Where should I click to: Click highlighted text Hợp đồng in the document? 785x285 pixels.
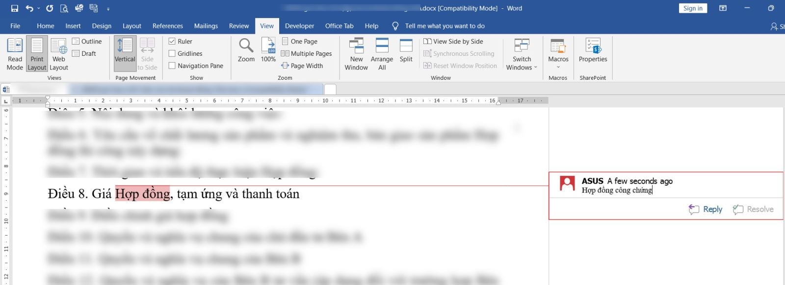tap(142, 194)
